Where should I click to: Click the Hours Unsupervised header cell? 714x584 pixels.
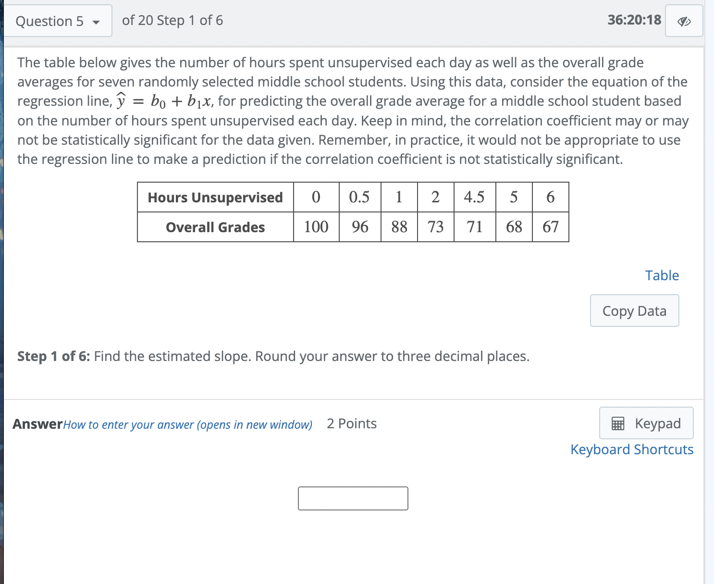coord(215,197)
